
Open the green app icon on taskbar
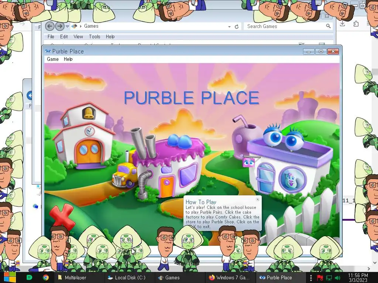coord(30,277)
